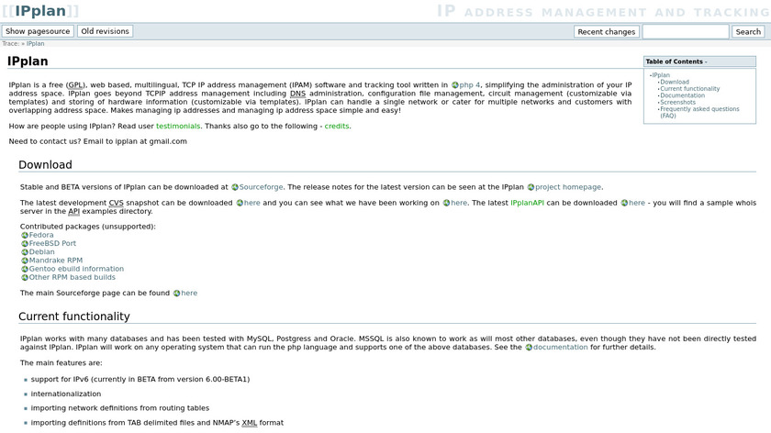This screenshot has width=771, height=433.
Task: Click the globe icon beside FreeBSD Port
Action: [25, 244]
